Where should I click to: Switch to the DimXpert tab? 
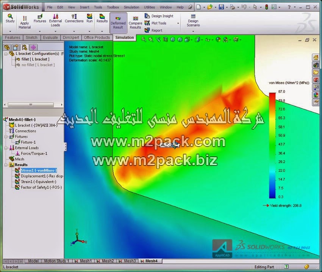click(x=71, y=37)
